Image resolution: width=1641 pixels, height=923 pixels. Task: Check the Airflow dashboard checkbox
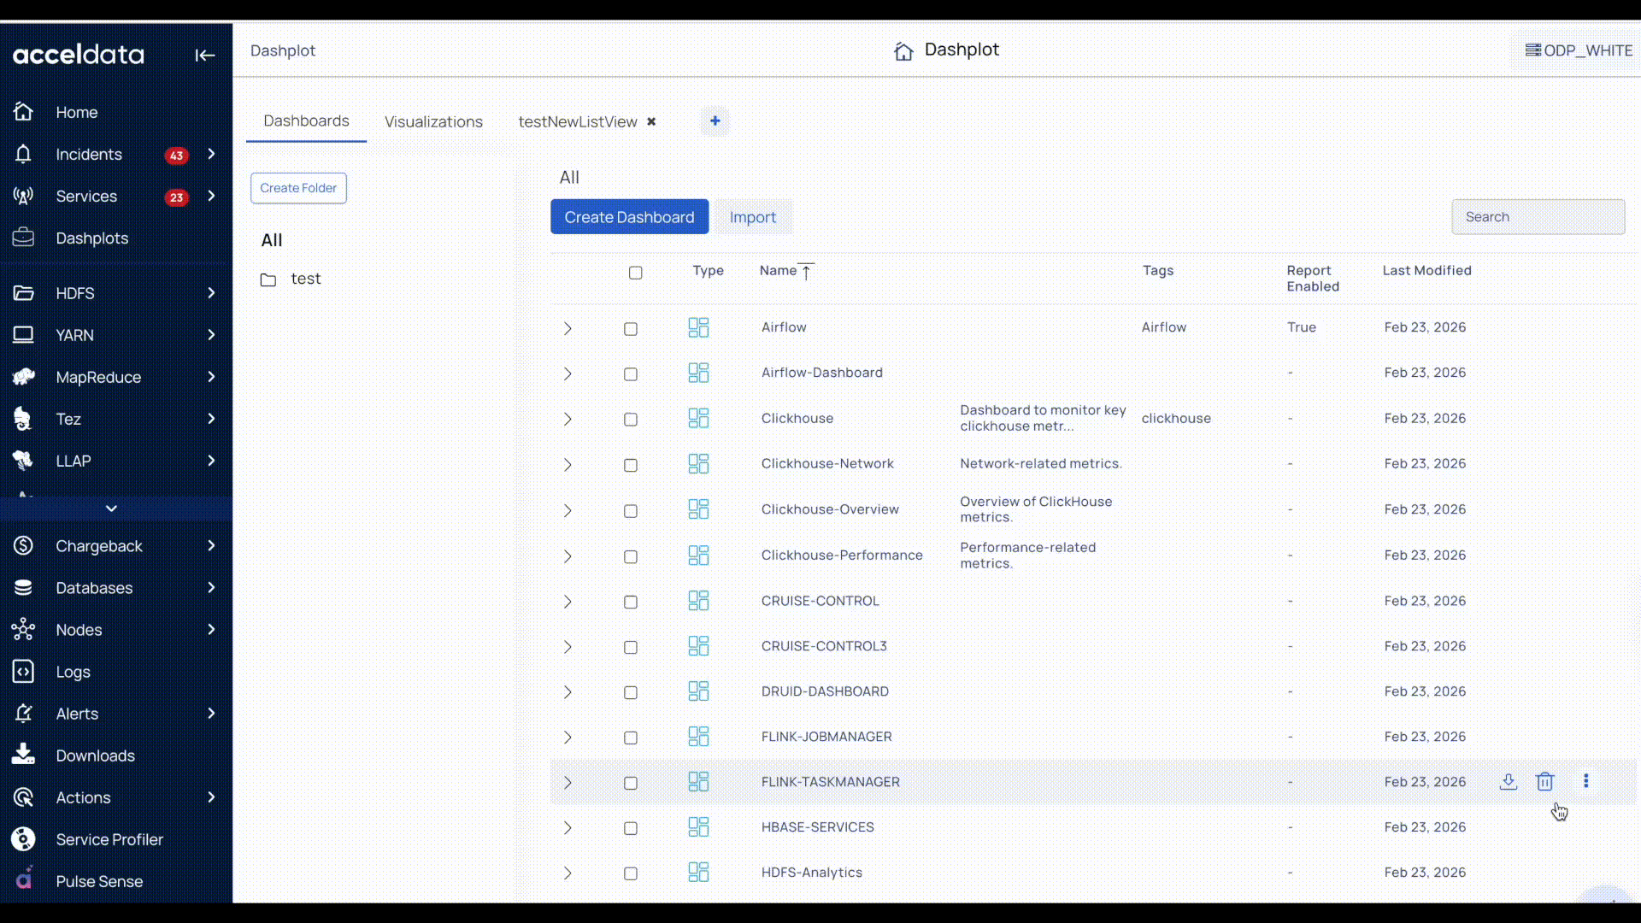631,329
